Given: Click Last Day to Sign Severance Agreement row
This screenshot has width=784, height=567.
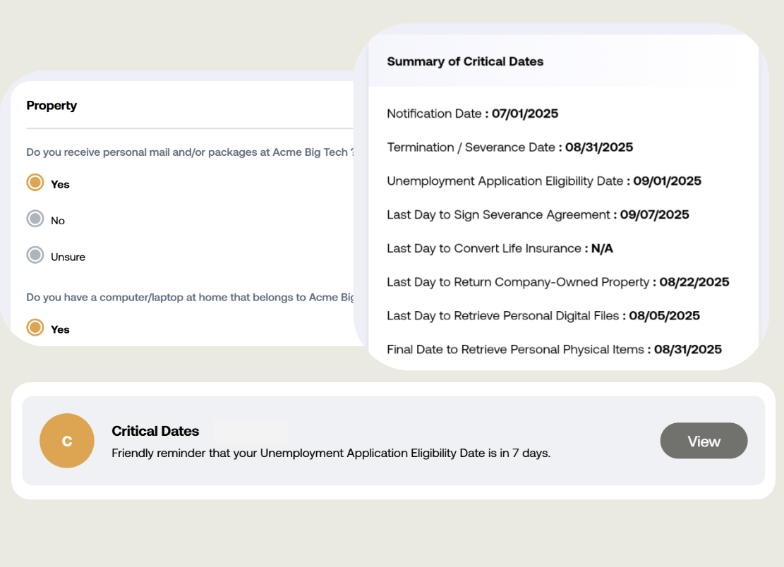Looking at the screenshot, I should pyautogui.click(x=538, y=214).
